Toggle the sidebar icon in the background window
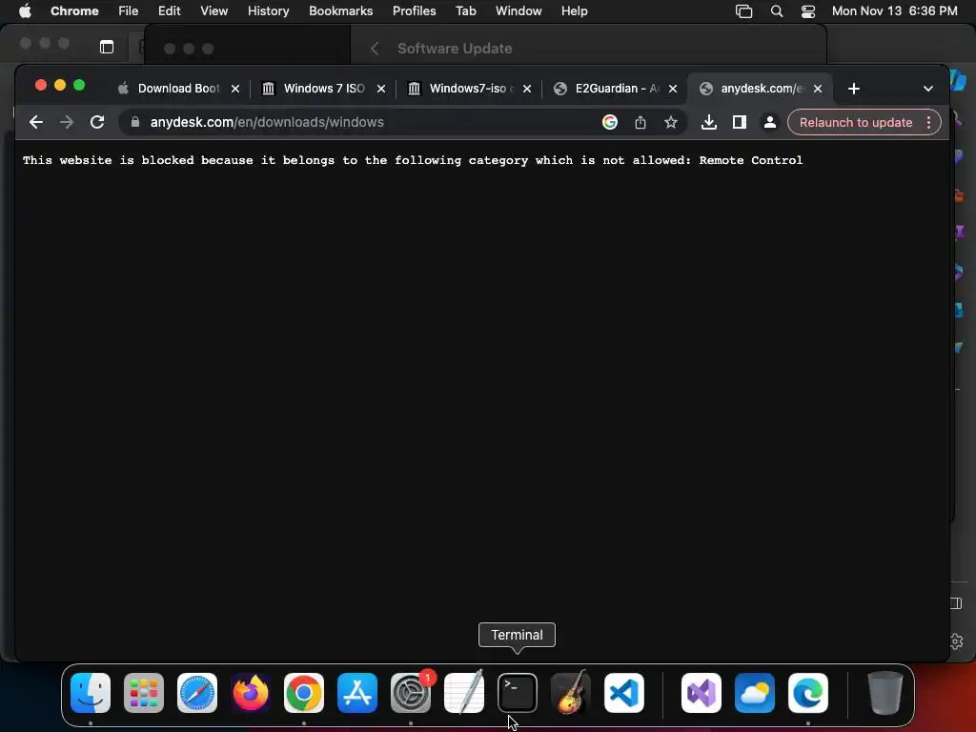 [x=107, y=47]
